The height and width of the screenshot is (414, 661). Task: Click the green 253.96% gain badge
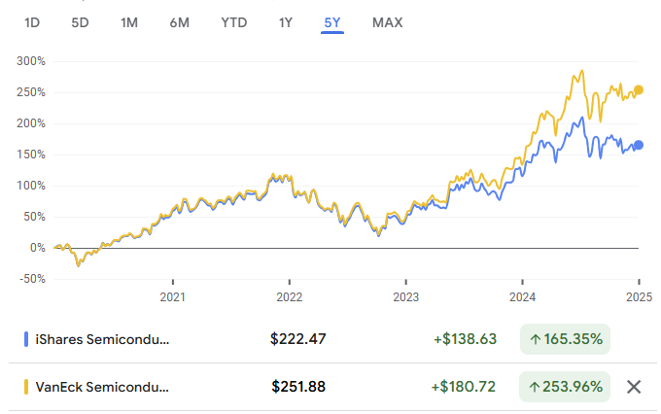565,387
